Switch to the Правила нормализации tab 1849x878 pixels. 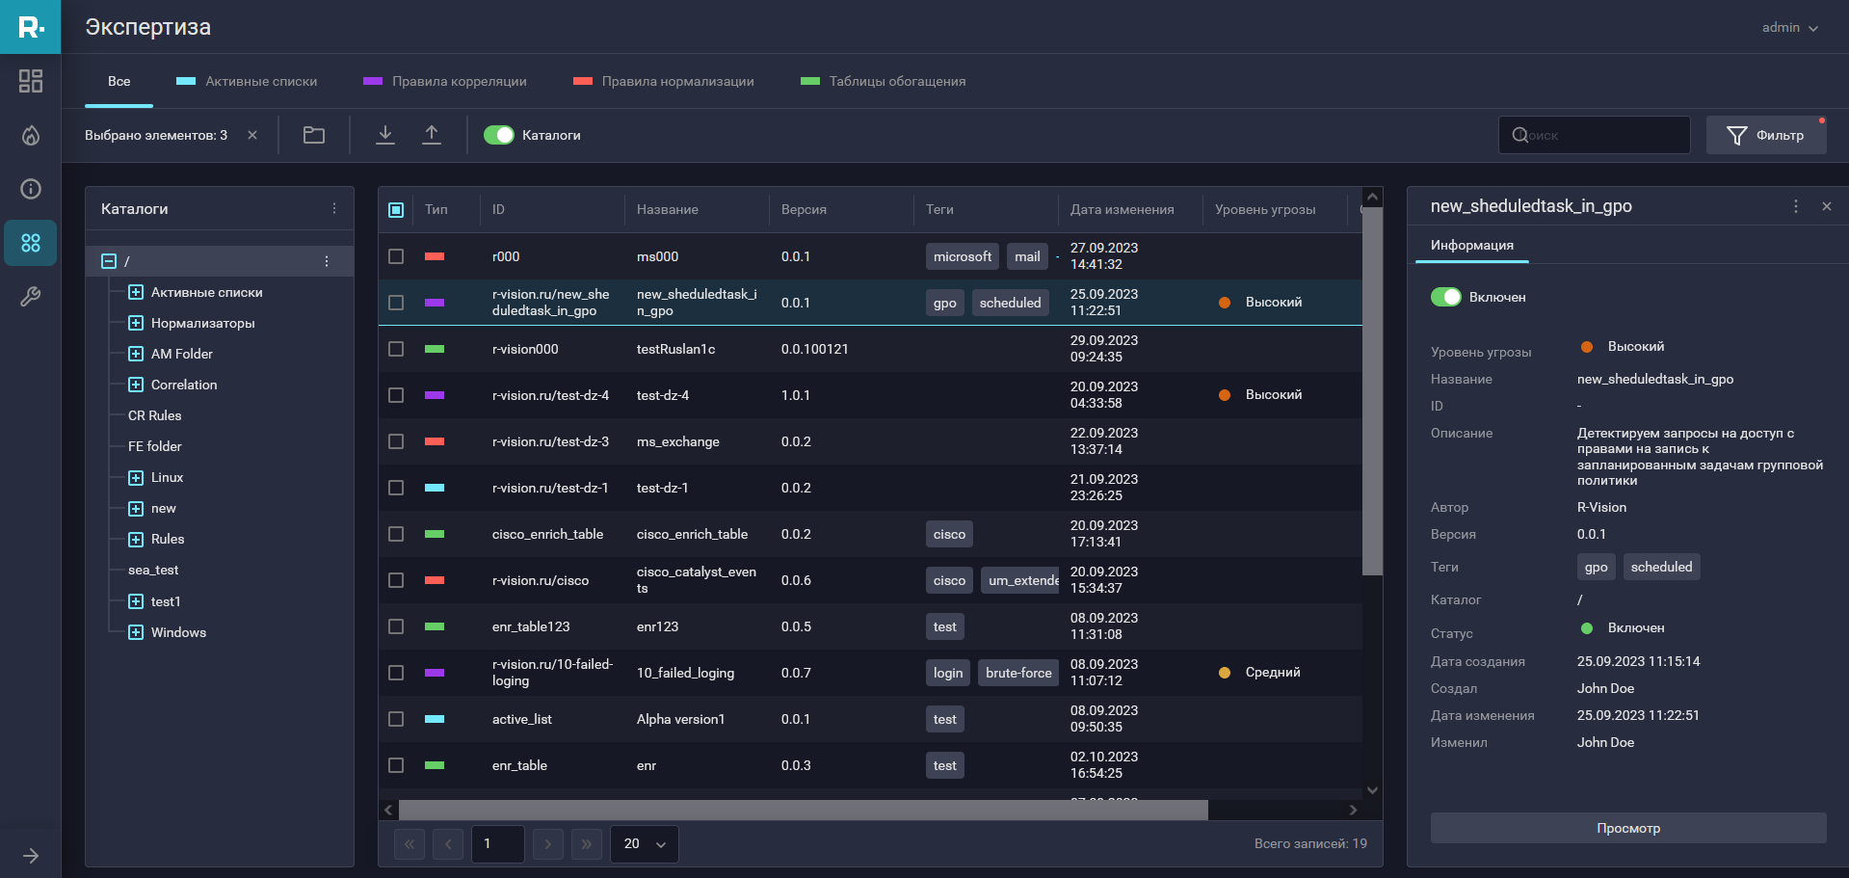point(664,81)
